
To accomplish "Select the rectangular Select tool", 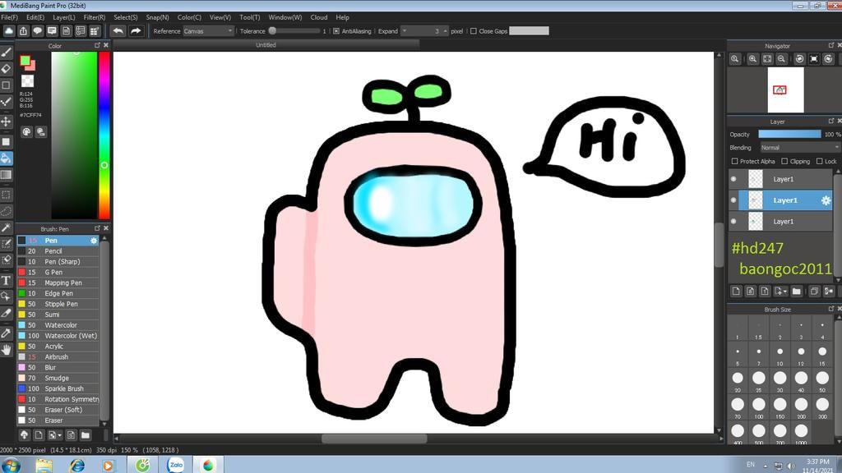I will (x=7, y=195).
